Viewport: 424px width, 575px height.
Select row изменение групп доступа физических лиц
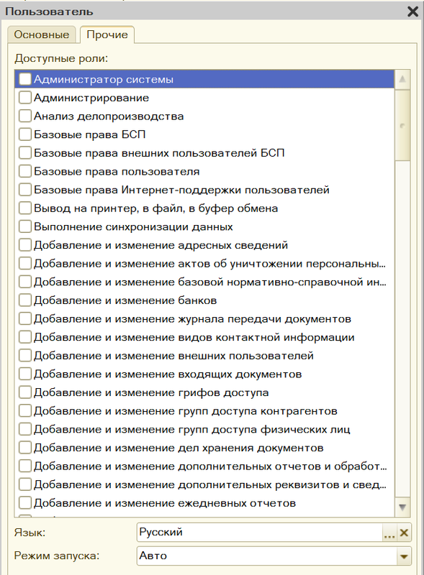pyautogui.click(x=204, y=429)
